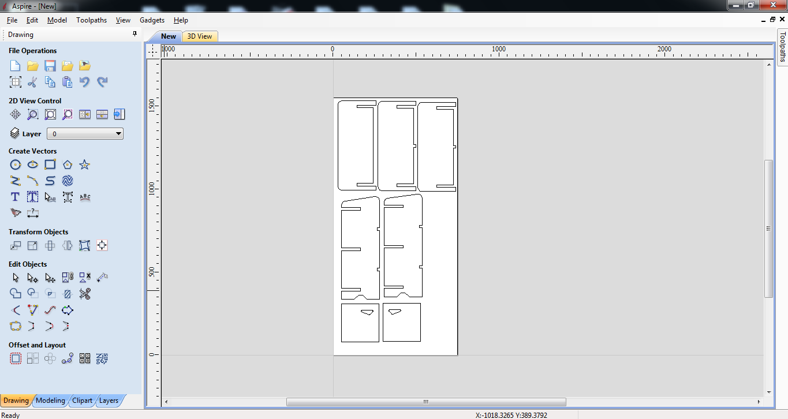Copy the selected objects
This screenshot has width=788, height=419.
[50, 82]
